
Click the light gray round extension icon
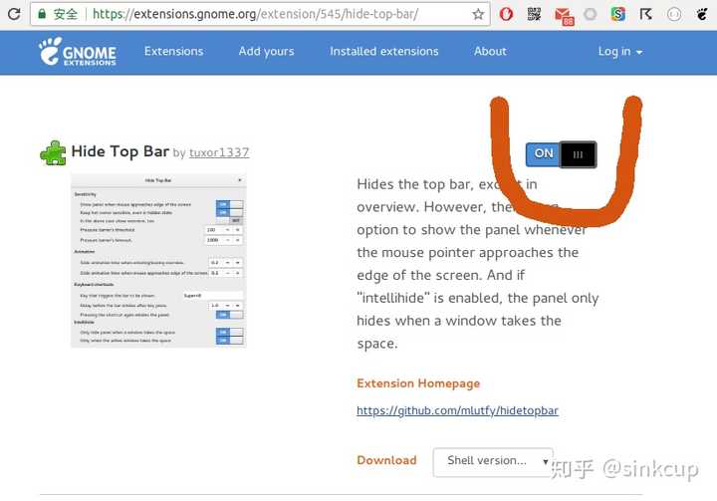click(673, 15)
